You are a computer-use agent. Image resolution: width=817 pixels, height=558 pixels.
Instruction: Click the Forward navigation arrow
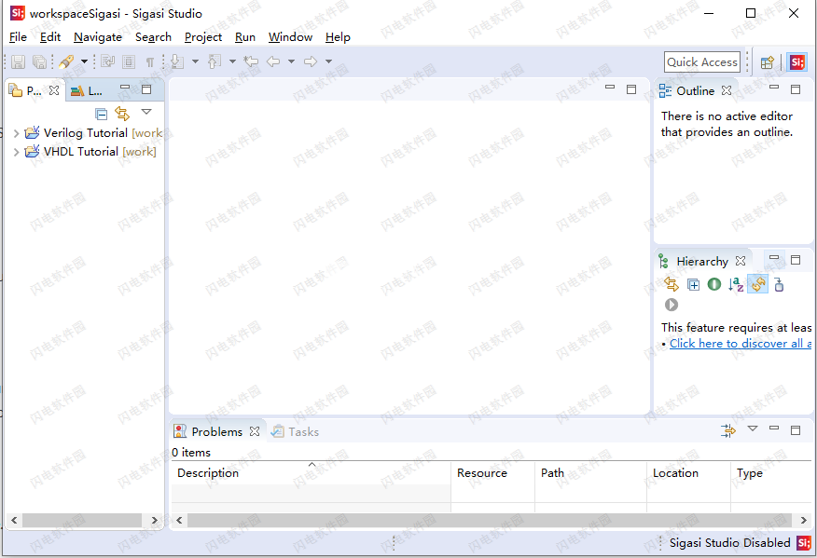[x=311, y=61]
